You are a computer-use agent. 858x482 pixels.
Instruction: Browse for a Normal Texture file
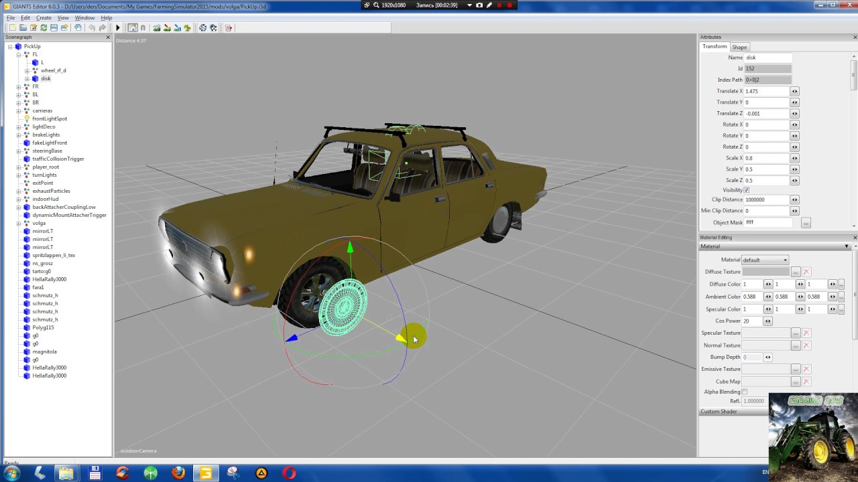point(796,345)
